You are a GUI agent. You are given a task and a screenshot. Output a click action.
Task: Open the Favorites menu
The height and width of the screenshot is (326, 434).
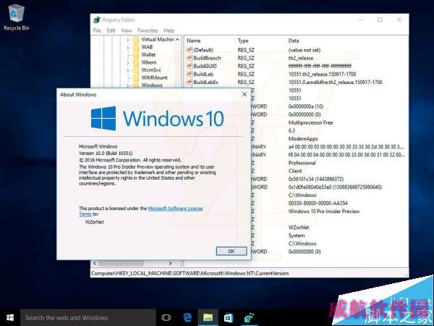[148, 30]
